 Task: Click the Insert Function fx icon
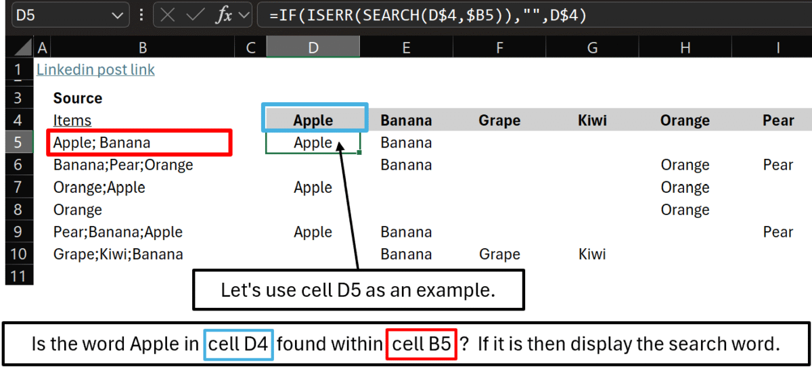pyautogui.click(x=224, y=16)
